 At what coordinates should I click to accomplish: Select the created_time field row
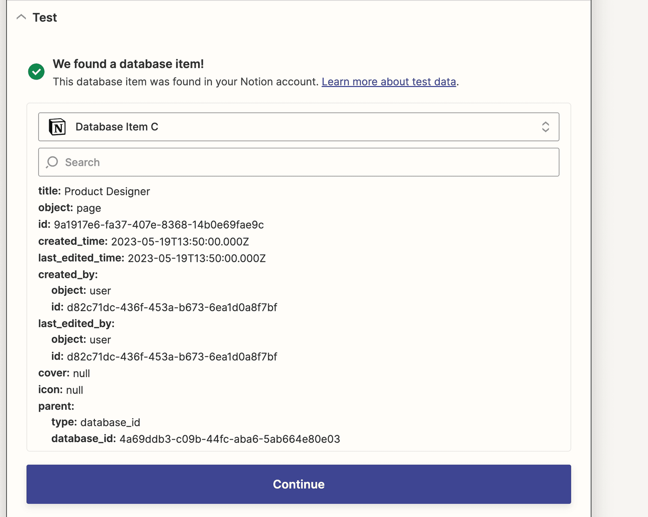(144, 241)
